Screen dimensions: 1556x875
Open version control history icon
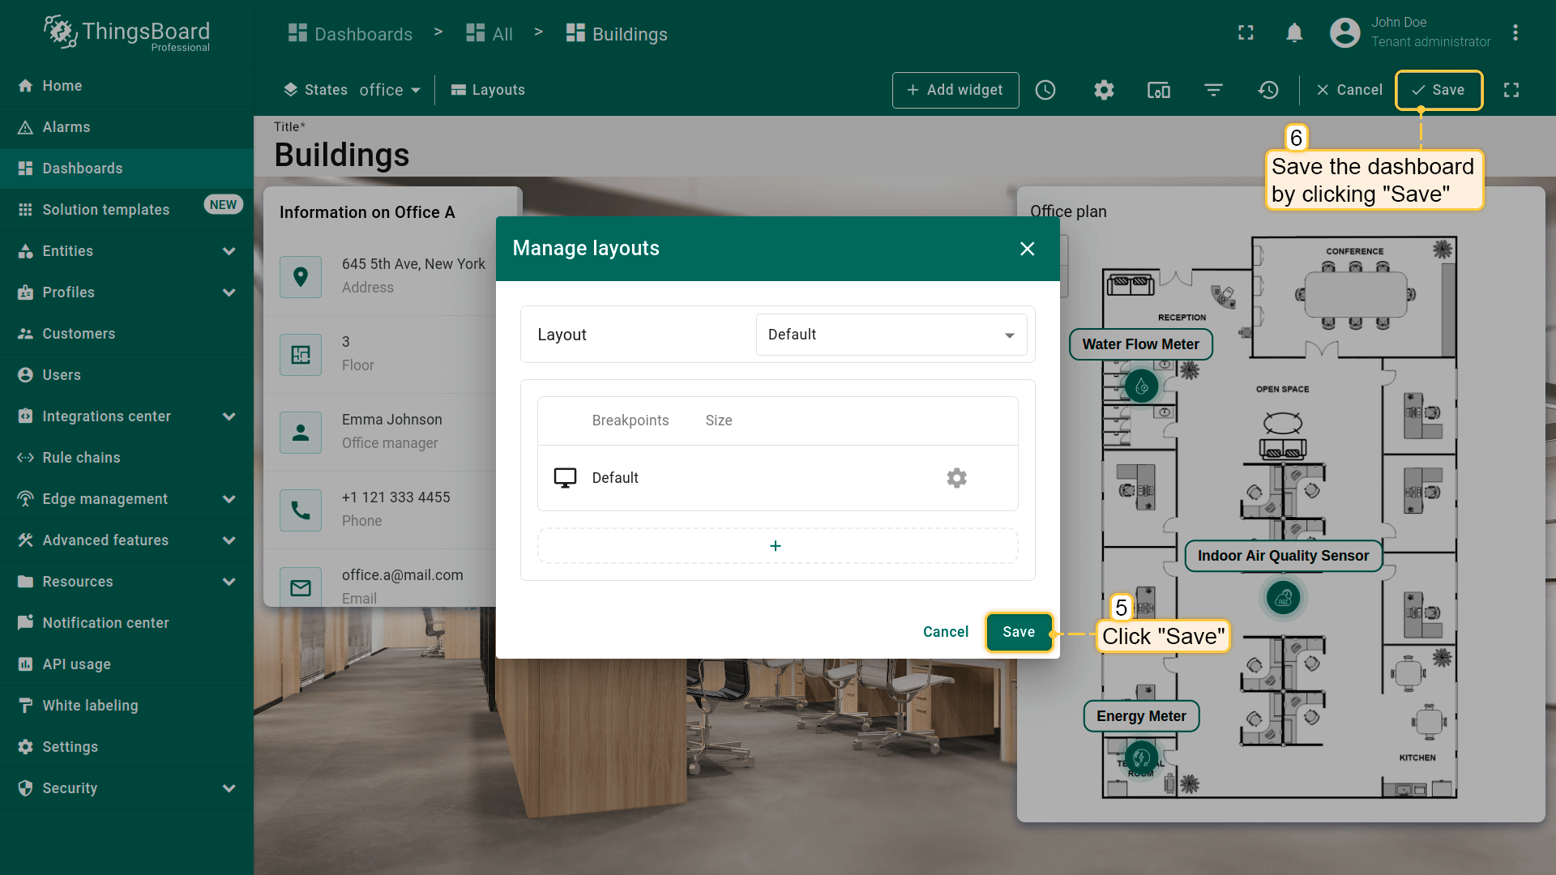click(x=1268, y=90)
